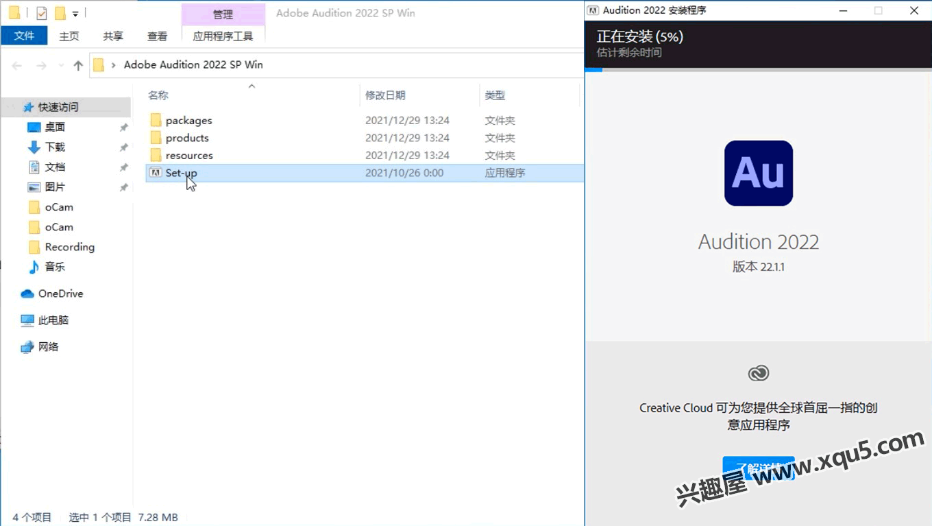Click the Adobe icon in installer title bar
The image size is (932, 526).
(x=593, y=10)
